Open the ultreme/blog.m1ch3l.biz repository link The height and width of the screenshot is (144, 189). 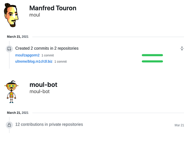pyautogui.click(x=34, y=61)
